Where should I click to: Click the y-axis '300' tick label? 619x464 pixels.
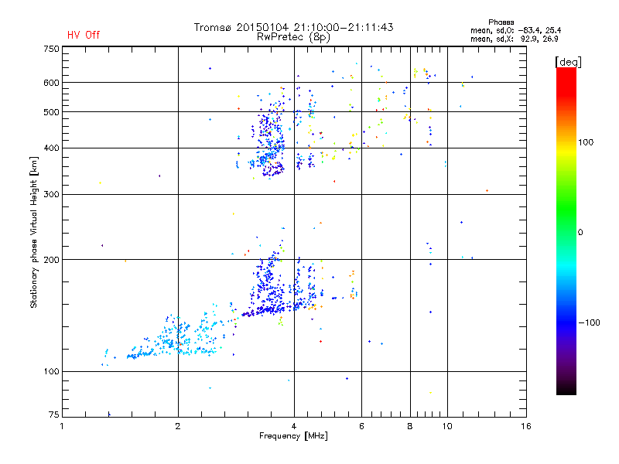(51, 195)
